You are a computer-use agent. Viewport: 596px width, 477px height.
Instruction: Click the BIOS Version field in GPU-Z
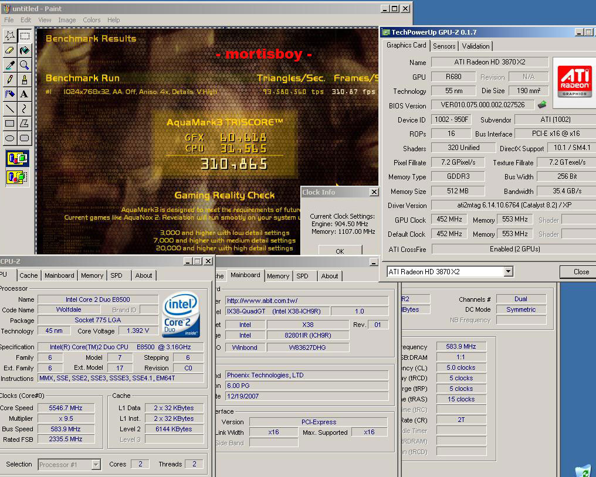point(483,104)
